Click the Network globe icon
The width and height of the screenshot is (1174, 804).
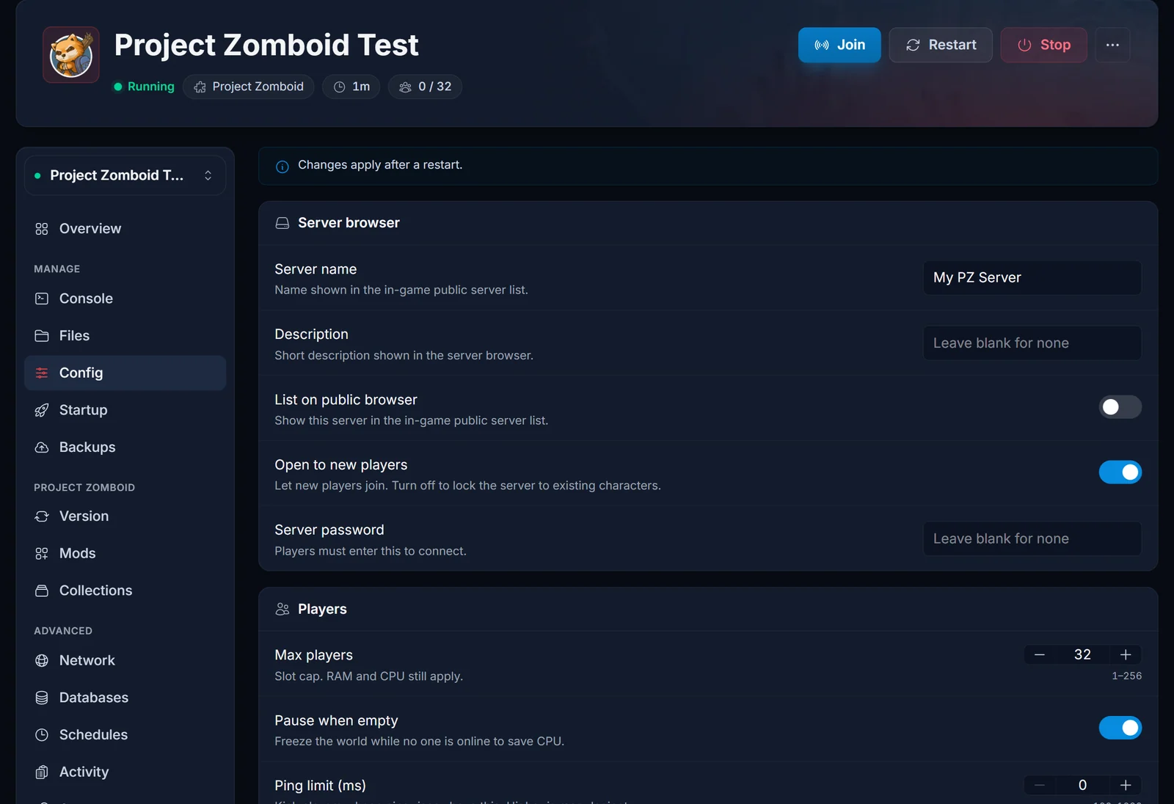tap(42, 660)
